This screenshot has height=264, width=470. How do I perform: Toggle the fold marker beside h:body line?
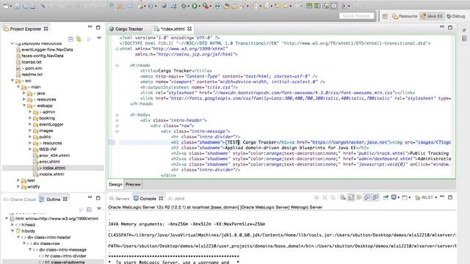click(x=117, y=114)
